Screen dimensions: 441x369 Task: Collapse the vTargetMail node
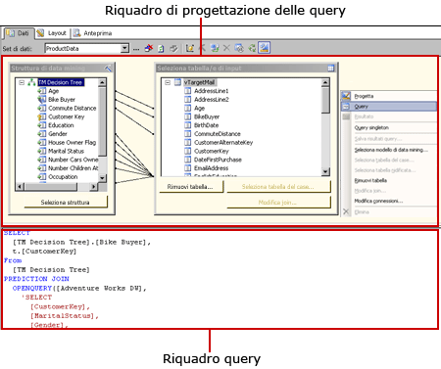point(168,82)
